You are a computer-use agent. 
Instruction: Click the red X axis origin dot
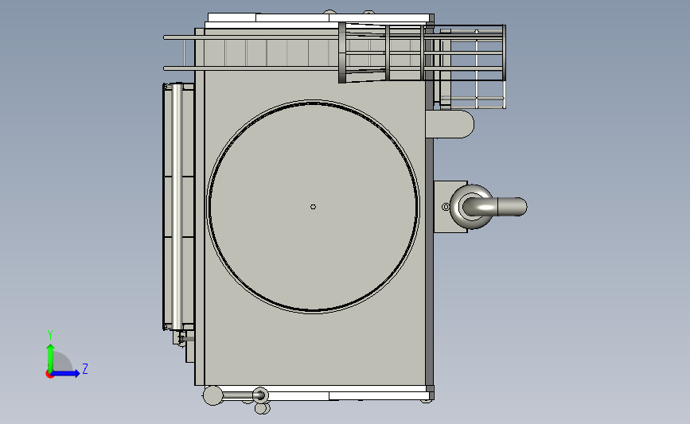pos(49,375)
